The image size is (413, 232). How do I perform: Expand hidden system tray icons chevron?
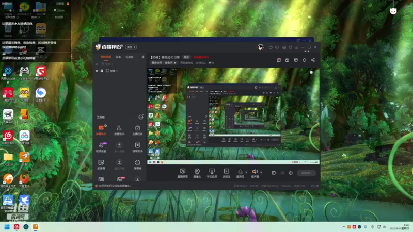(344, 227)
